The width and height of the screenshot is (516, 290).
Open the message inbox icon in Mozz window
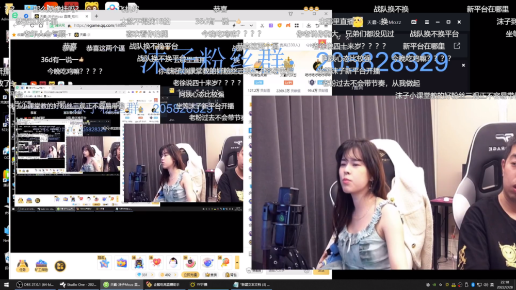(x=414, y=22)
